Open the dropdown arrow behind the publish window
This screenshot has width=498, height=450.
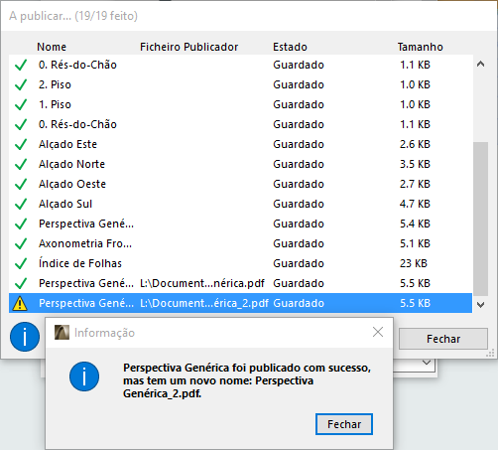pyautogui.click(x=427, y=363)
